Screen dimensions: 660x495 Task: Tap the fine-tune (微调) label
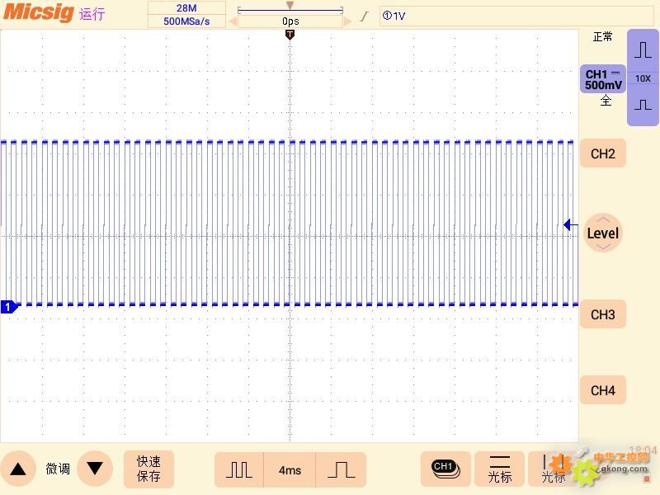[x=58, y=469]
